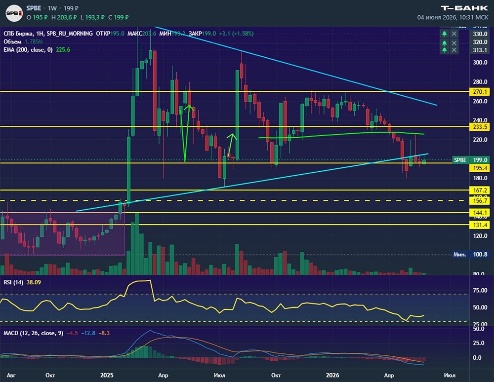Remove the alert at 330.0 with its X
The height and width of the screenshot is (382, 494).
tap(454, 34)
